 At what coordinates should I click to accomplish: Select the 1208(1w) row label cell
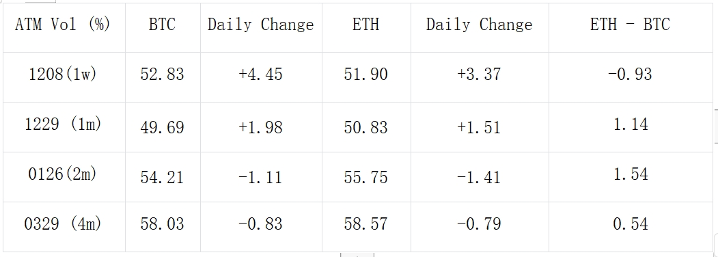64,77
